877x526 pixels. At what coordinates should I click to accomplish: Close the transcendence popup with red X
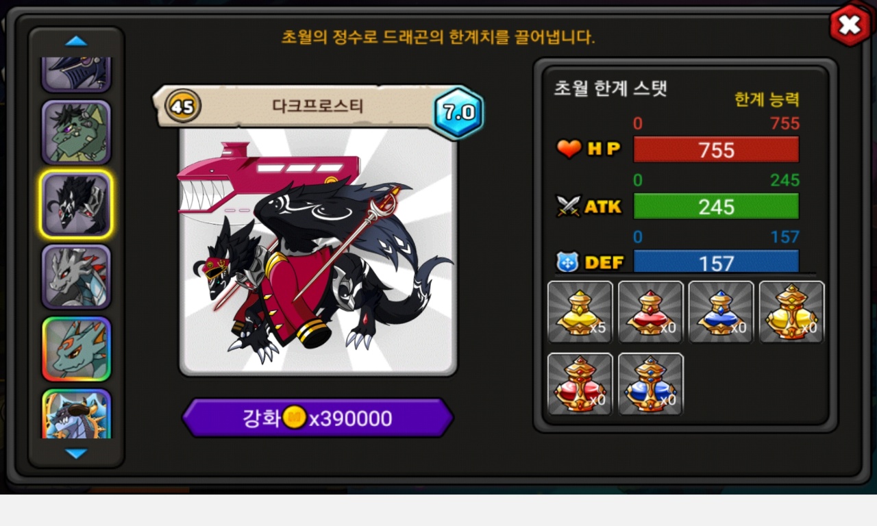click(x=850, y=25)
